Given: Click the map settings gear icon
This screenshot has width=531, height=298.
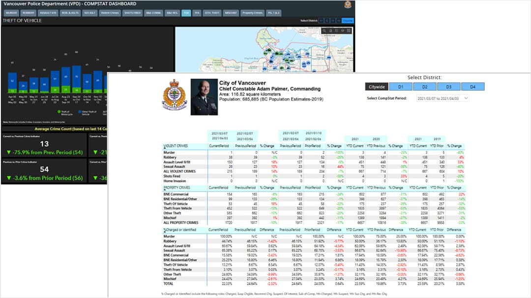Looking at the screenshot, I should [x=342, y=30].
